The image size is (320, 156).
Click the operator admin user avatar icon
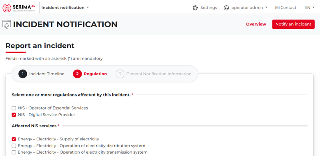coord(226,8)
